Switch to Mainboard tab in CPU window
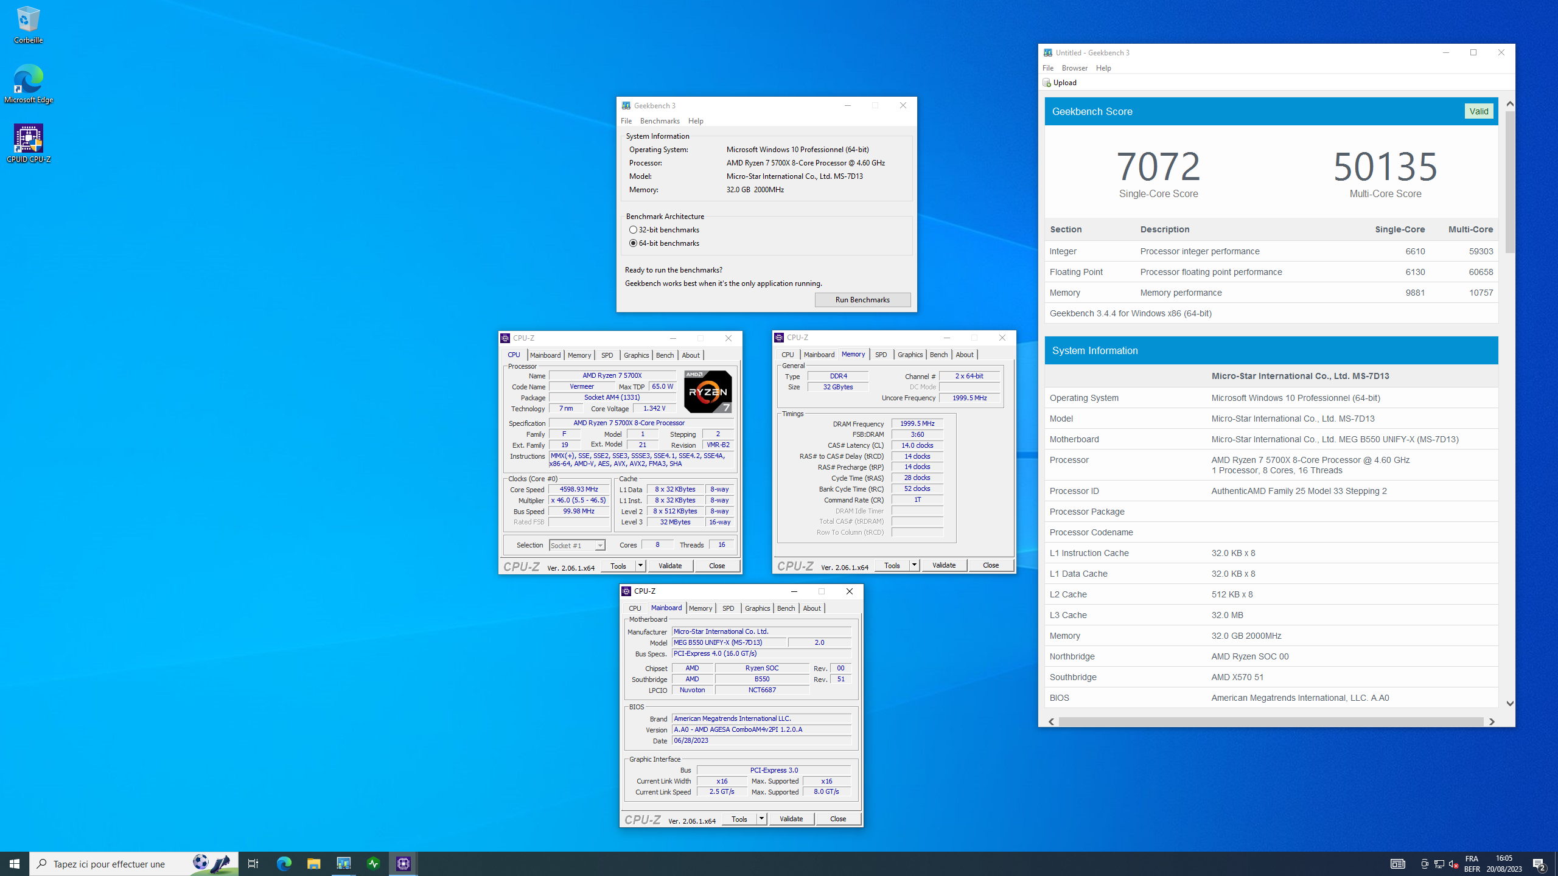 [545, 355]
